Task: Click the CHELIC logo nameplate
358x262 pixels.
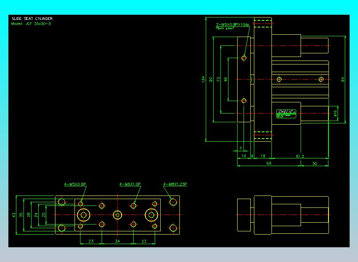Action: coord(286,114)
